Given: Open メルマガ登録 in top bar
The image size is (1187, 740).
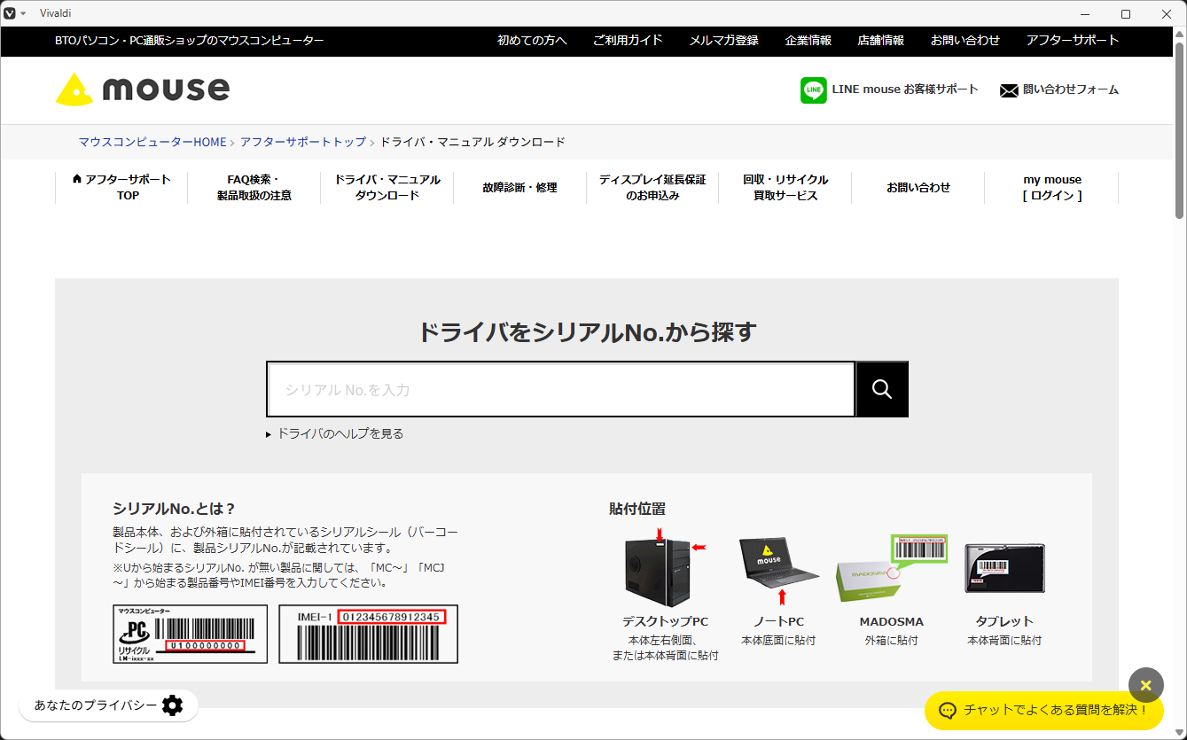Looking at the screenshot, I should point(723,41).
